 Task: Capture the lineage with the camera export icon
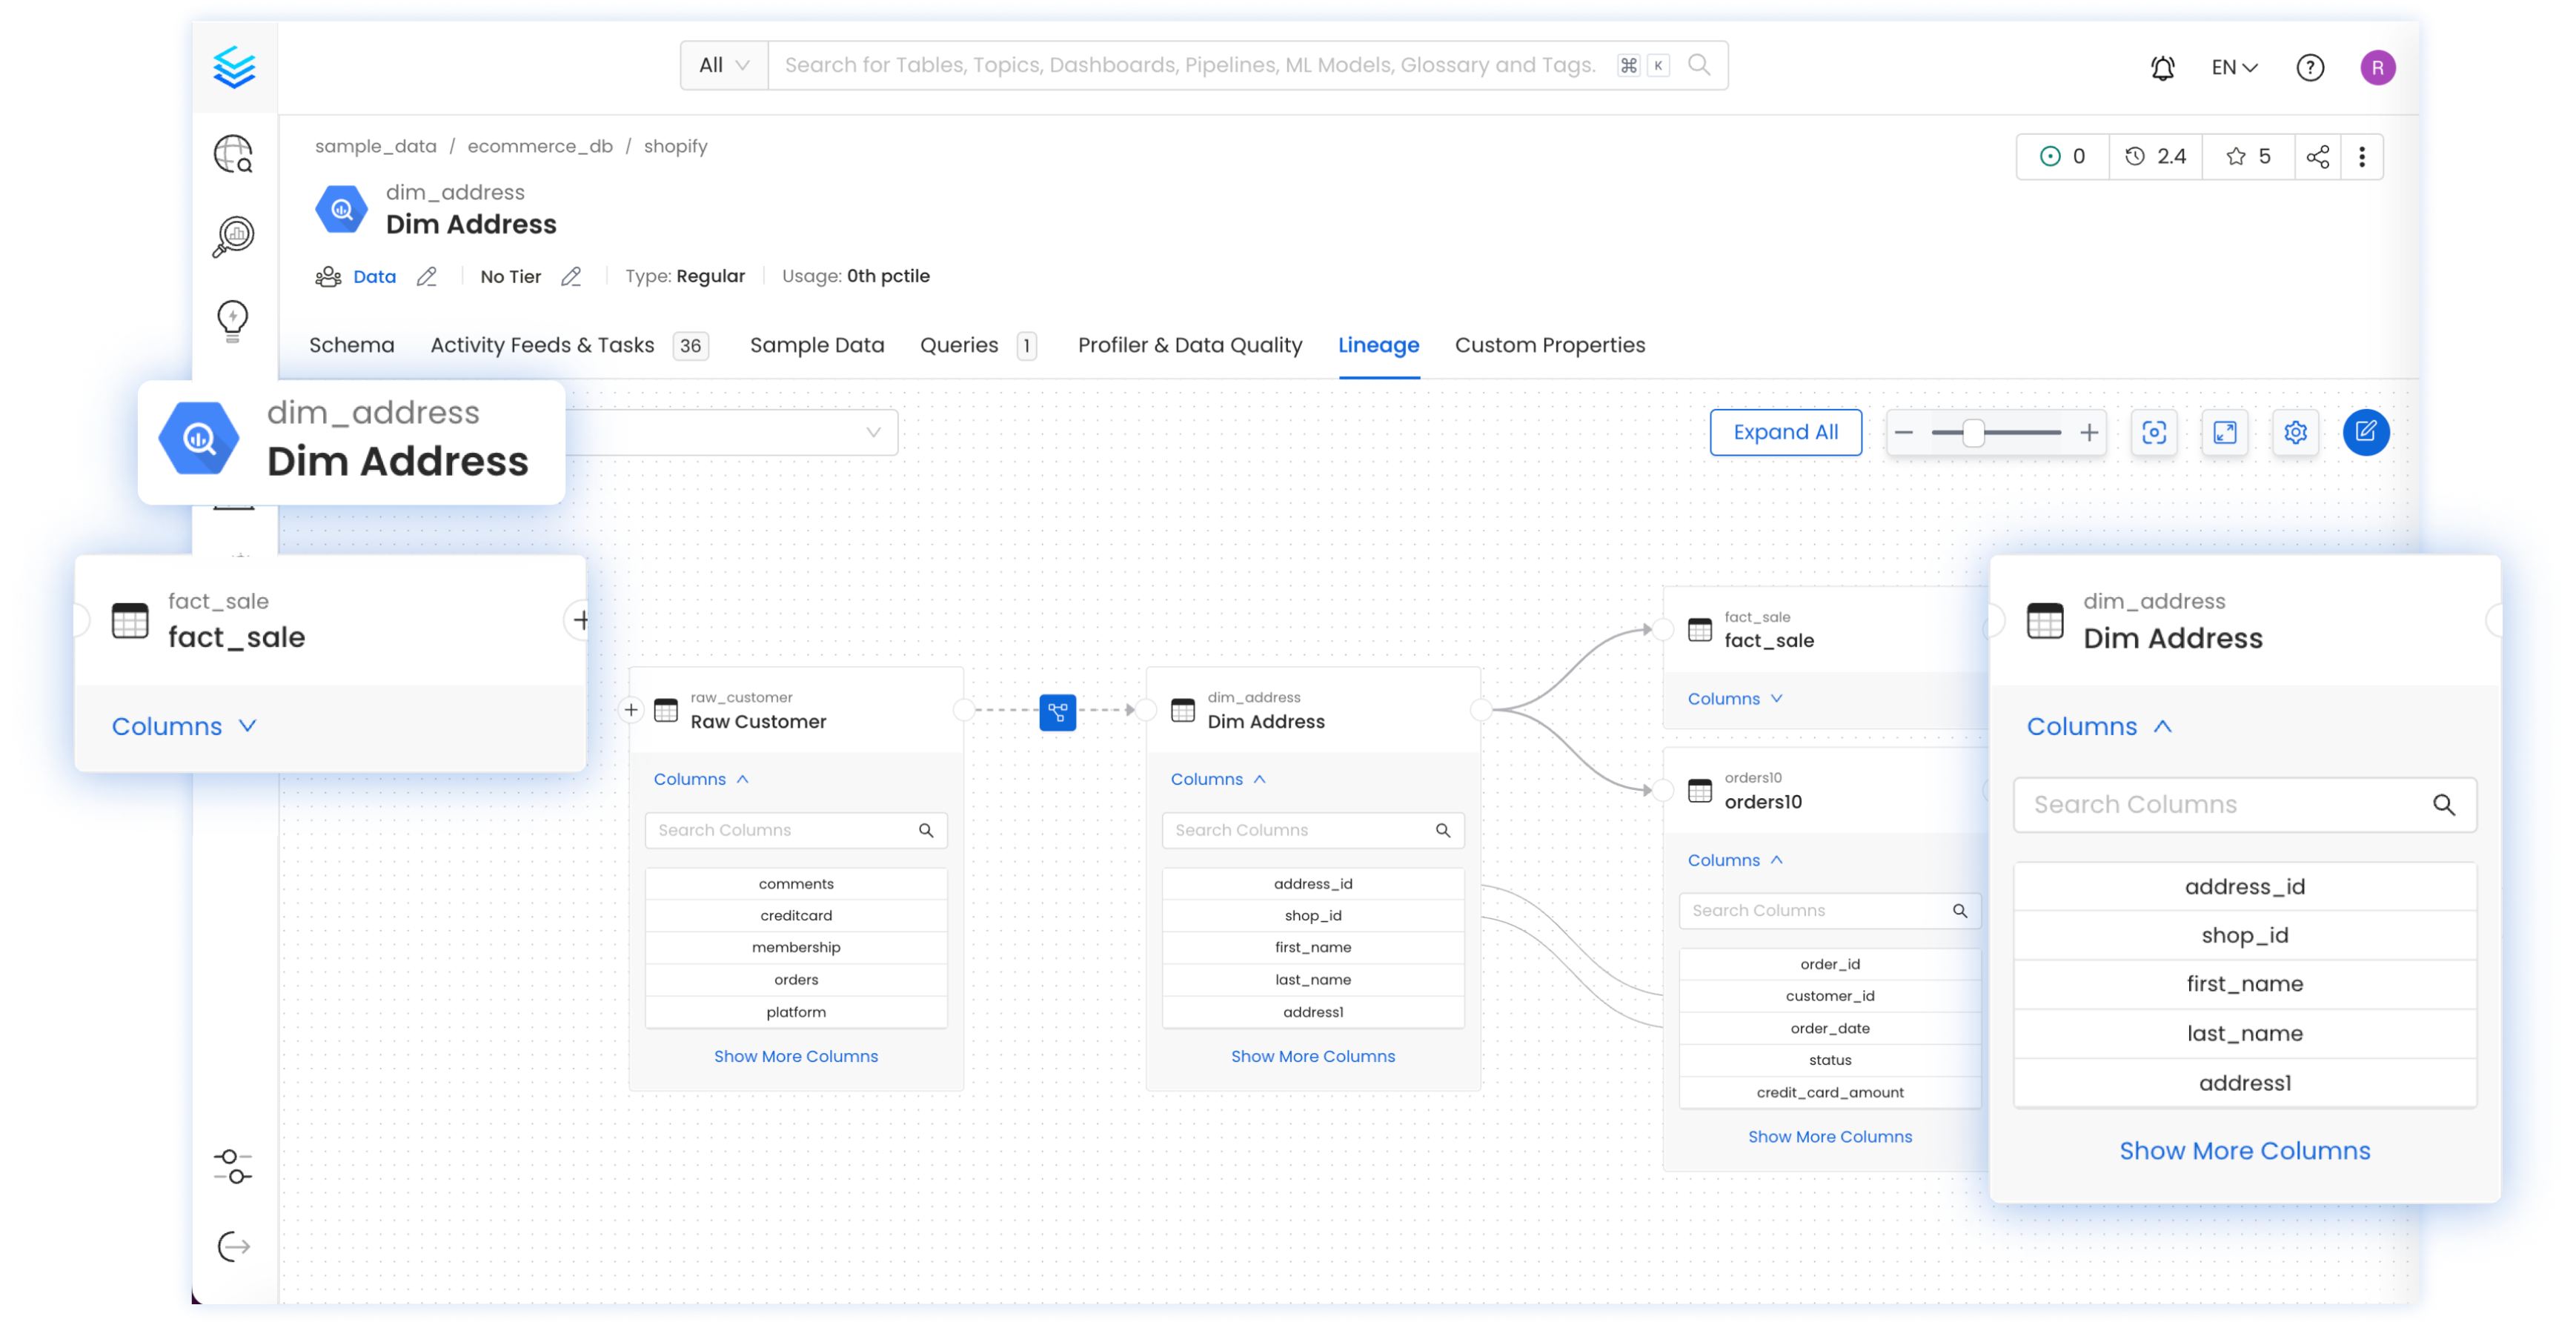pos(2155,432)
